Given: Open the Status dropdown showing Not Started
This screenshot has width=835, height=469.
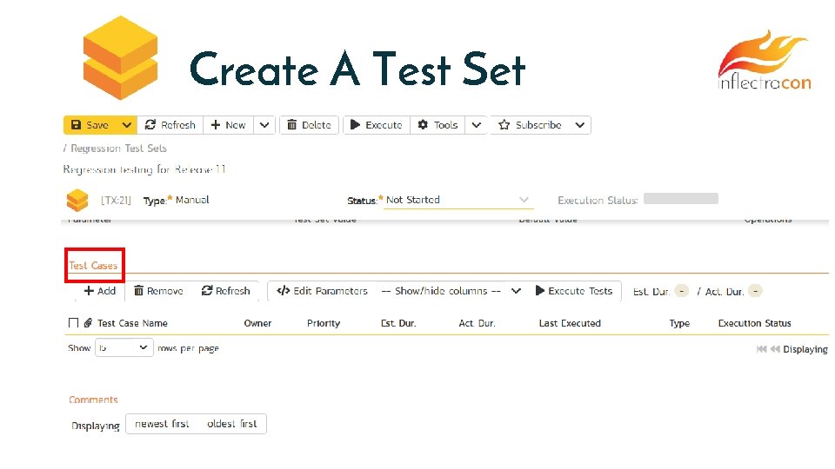Looking at the screenshot, I should (458, 200).
